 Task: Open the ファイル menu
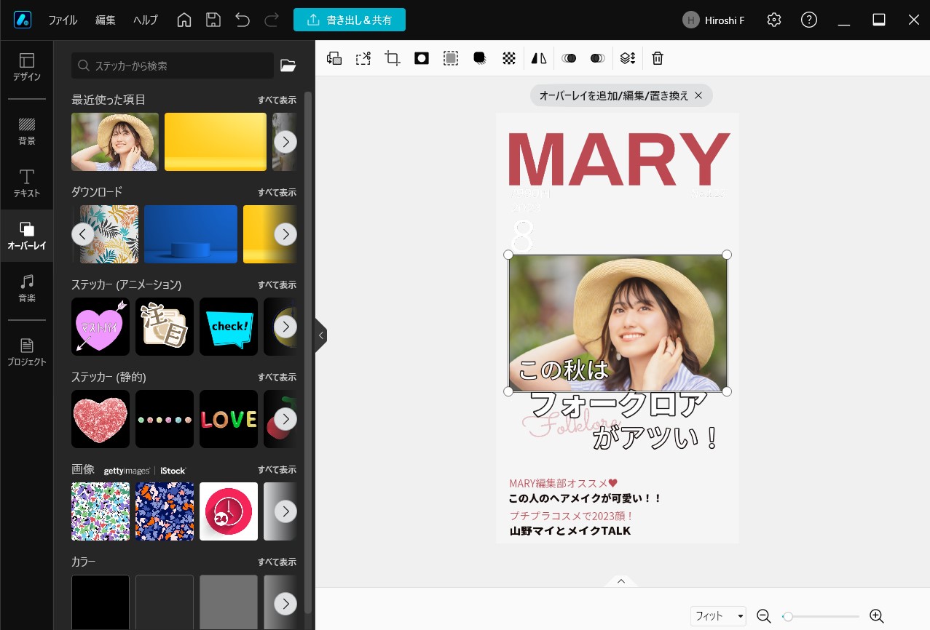pyautogui.click(x=63, y=20)
